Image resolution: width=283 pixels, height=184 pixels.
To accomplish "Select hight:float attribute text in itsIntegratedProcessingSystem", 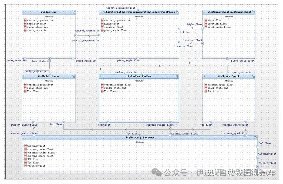I will [112, 24].
